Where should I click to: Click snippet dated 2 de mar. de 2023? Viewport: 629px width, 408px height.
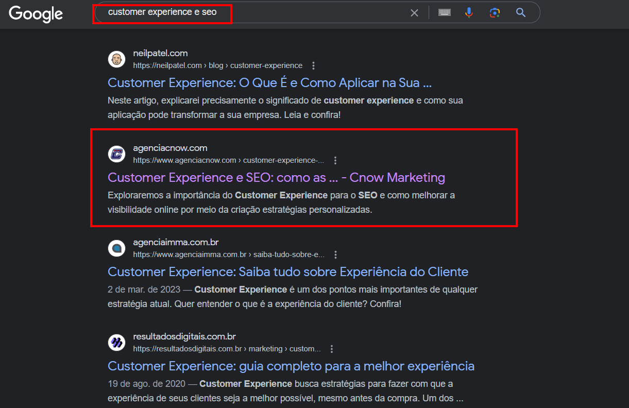[293, 297]
